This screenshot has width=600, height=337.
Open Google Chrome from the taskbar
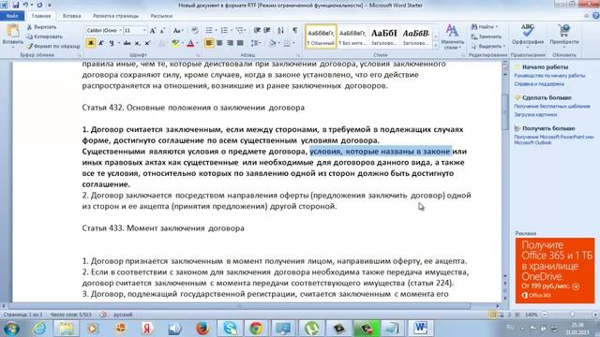[x=256, y=329]
